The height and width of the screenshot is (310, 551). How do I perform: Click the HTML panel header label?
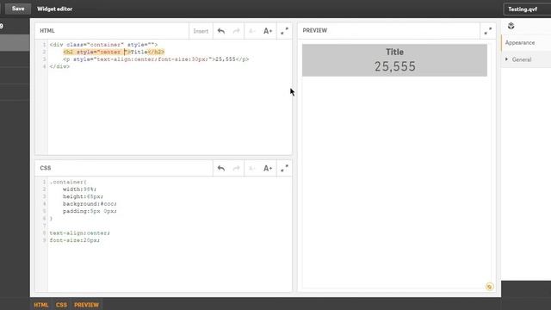point(47,31)
